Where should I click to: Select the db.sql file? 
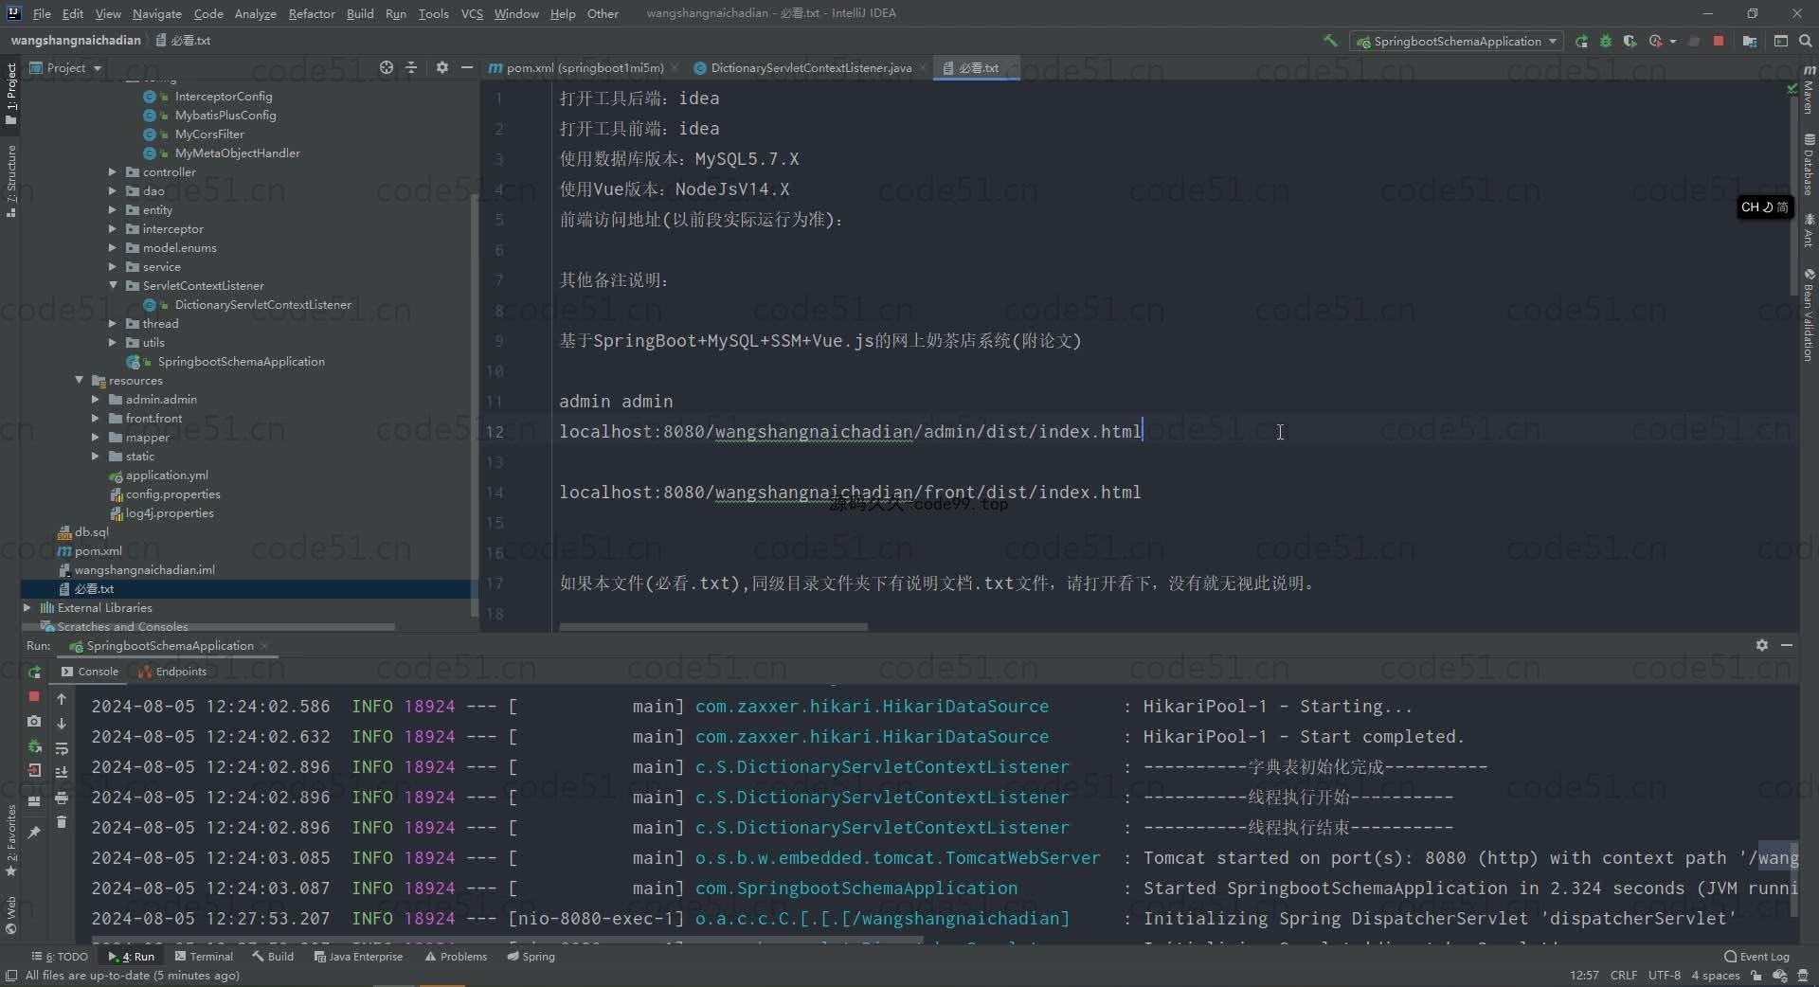tap(91, 531)
